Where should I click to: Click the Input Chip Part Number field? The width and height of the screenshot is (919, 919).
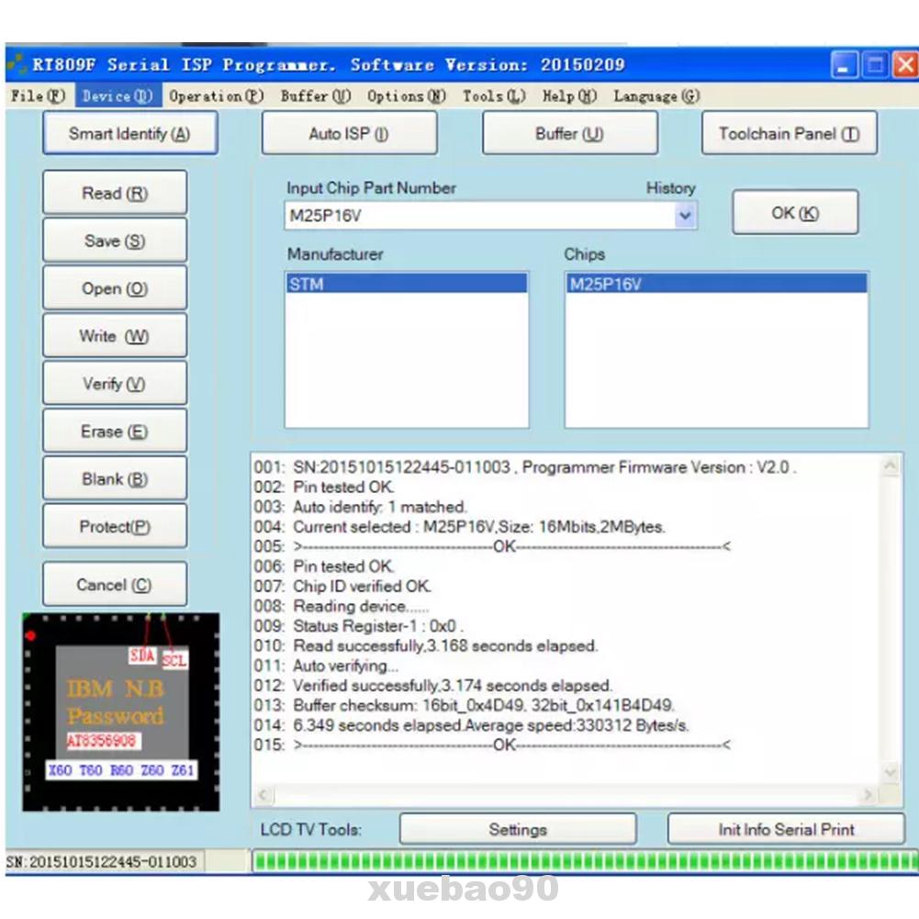point(477,217)
